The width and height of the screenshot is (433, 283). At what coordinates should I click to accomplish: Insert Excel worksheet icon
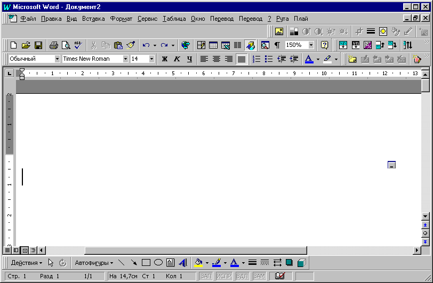[226, 45]
